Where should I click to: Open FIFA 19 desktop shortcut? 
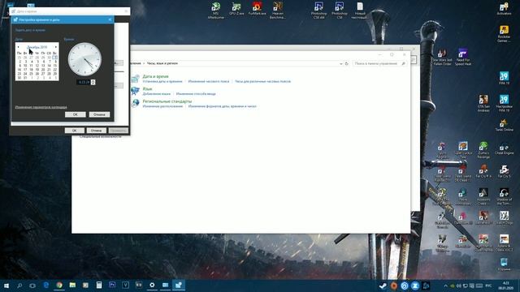[504, 78]
